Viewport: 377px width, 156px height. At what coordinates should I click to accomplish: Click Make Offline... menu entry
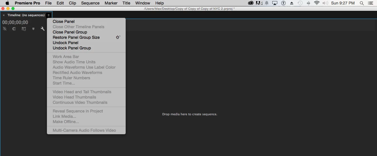click(86, 122)
